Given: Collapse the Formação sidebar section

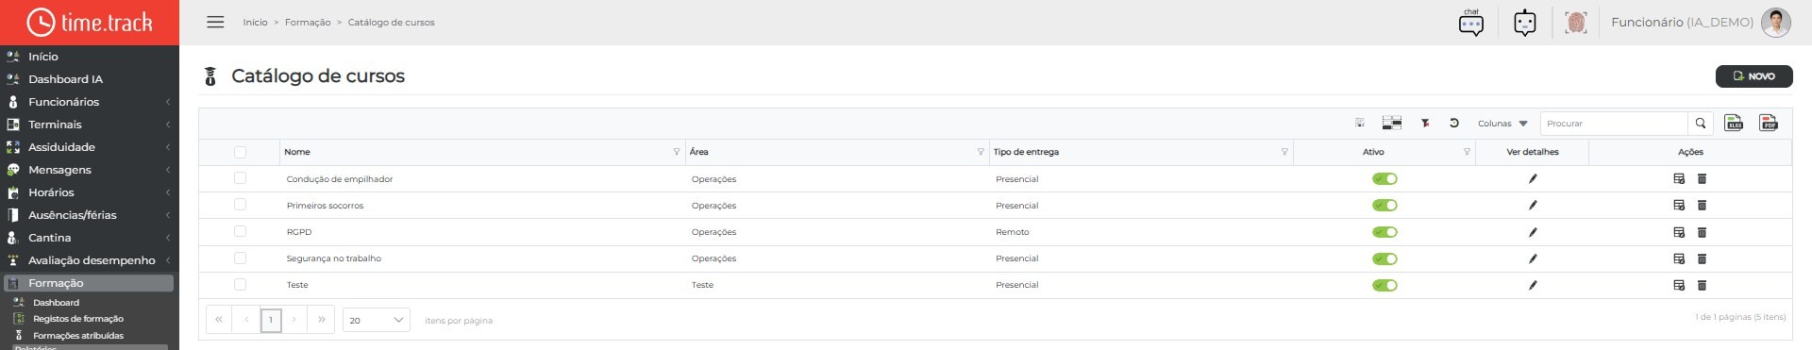Looking at the screenshot, I should tap(88, 283).
